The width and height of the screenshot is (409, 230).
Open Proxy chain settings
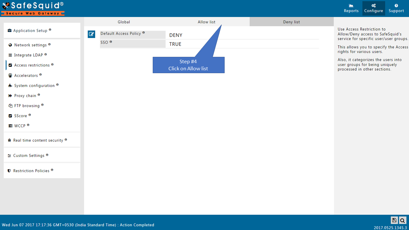(25, 96)
